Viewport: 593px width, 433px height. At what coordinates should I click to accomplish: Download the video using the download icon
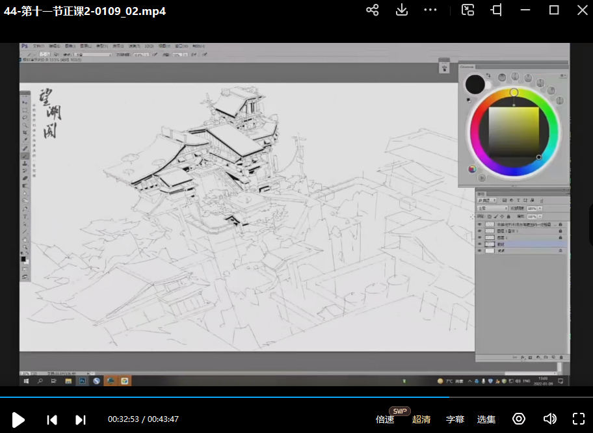coord(402,10)
